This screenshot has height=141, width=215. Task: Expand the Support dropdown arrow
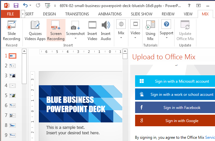click(167, 38)
